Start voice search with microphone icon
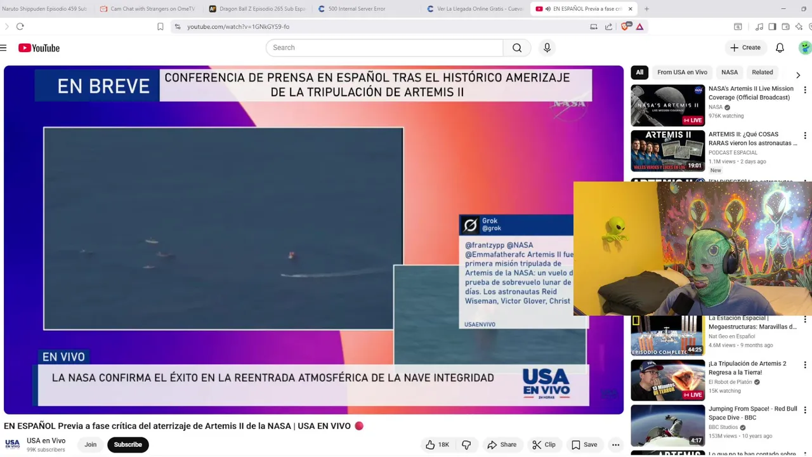The height and width of the screenshot is (457, 812). (x=547, y=48)
